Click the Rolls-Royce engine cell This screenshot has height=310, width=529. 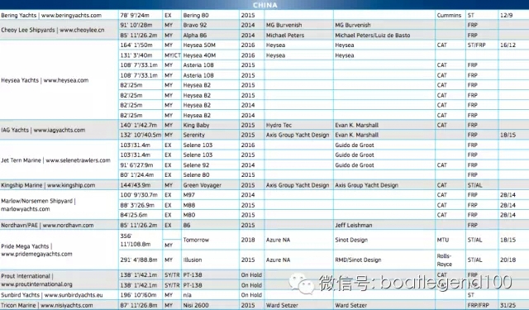click(x=450, y=260)
